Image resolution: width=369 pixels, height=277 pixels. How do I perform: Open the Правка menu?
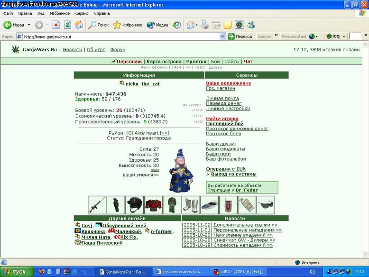(25, 13)
